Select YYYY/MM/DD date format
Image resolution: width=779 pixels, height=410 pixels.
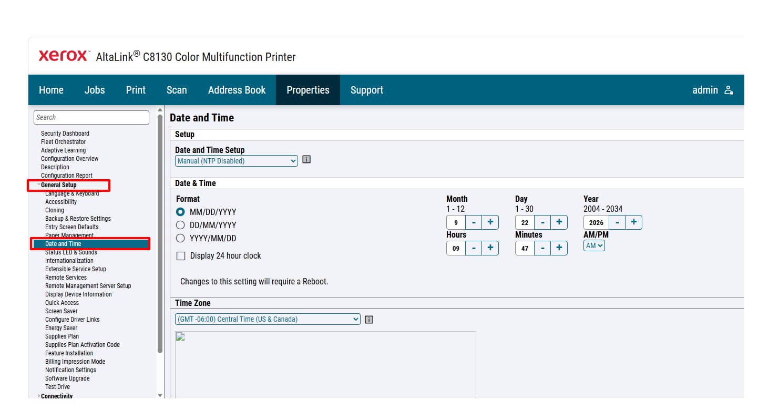[x=180, y=238]
